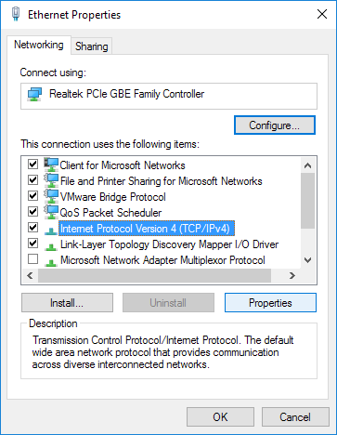Enable Microsoft Network Adapter Multiplexor Protocol checkbox
Image resolution: width=337 pixels, height=435 pixels.
(x=32, y=258)
